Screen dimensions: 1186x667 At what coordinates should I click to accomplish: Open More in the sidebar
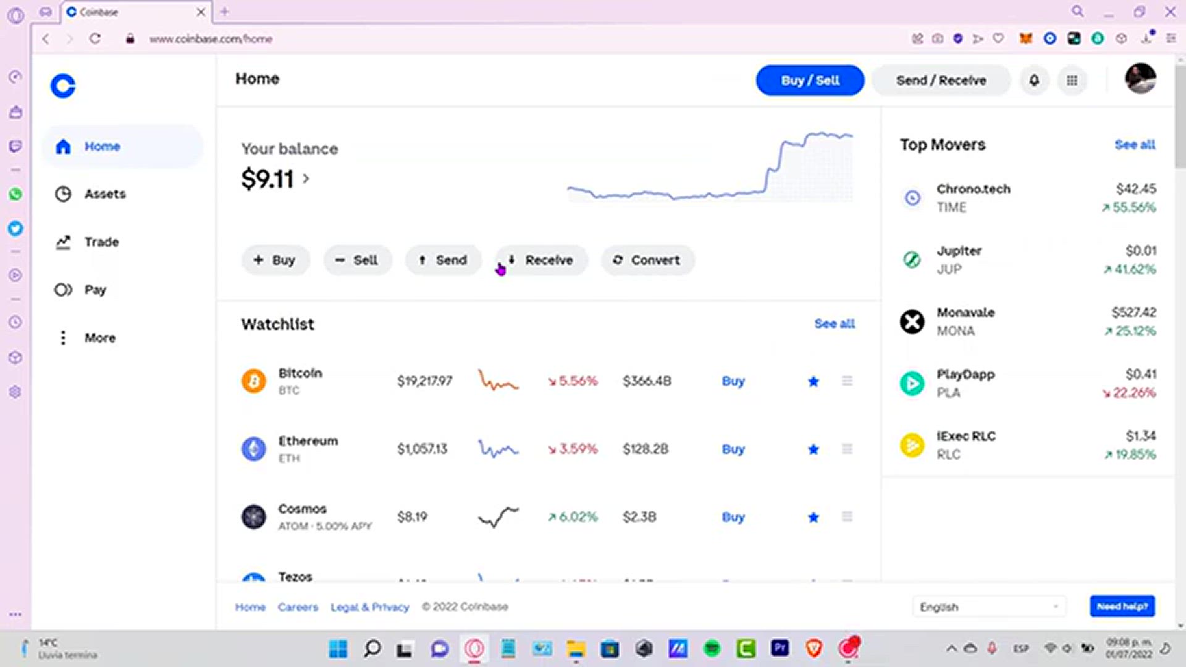pyautogui.click(x=122, y=338)
